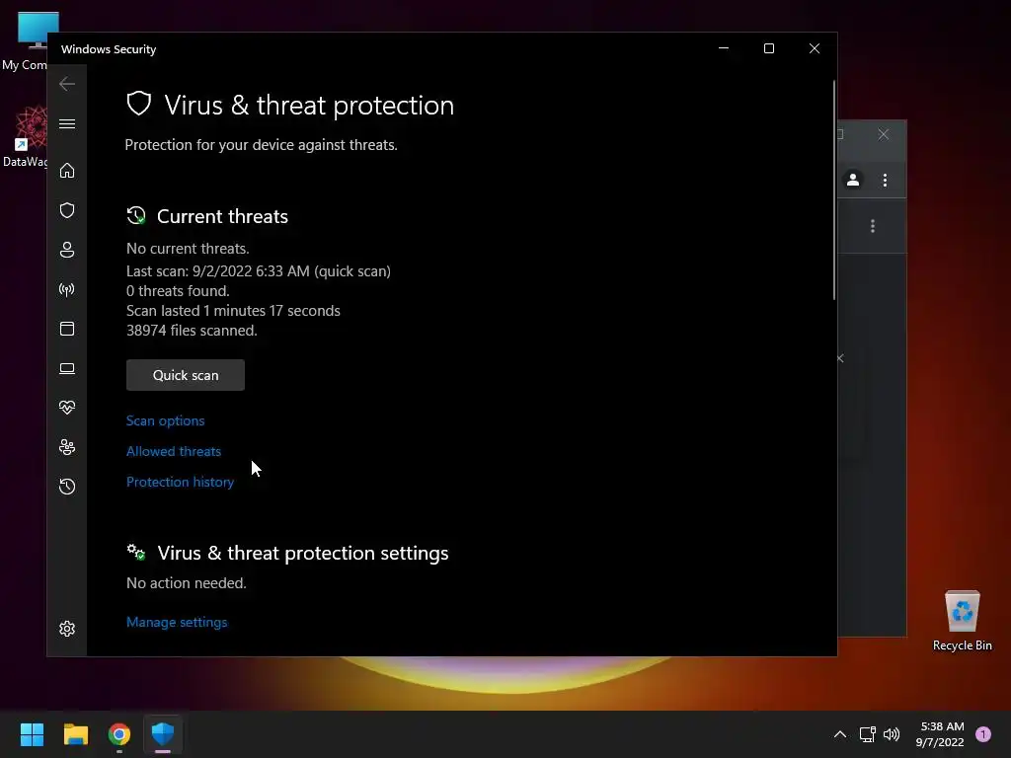Image resolution: width=1011 pixels, height=758 pixels.
Task: Open Scan options link
Action: click(165, 420)
